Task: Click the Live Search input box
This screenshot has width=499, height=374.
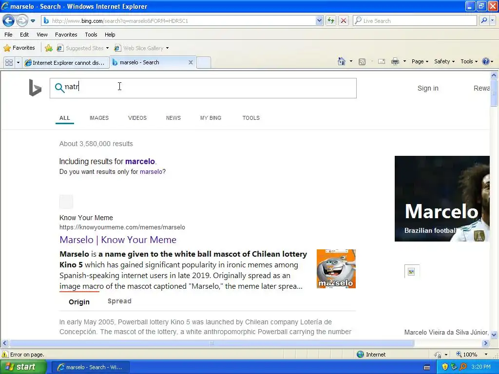Action: click(x=415, y=20)
